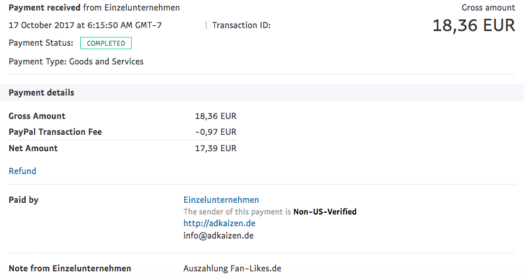
Task: Click the Payment received heading
Action: pyautogui.click(x=41, y=8)
